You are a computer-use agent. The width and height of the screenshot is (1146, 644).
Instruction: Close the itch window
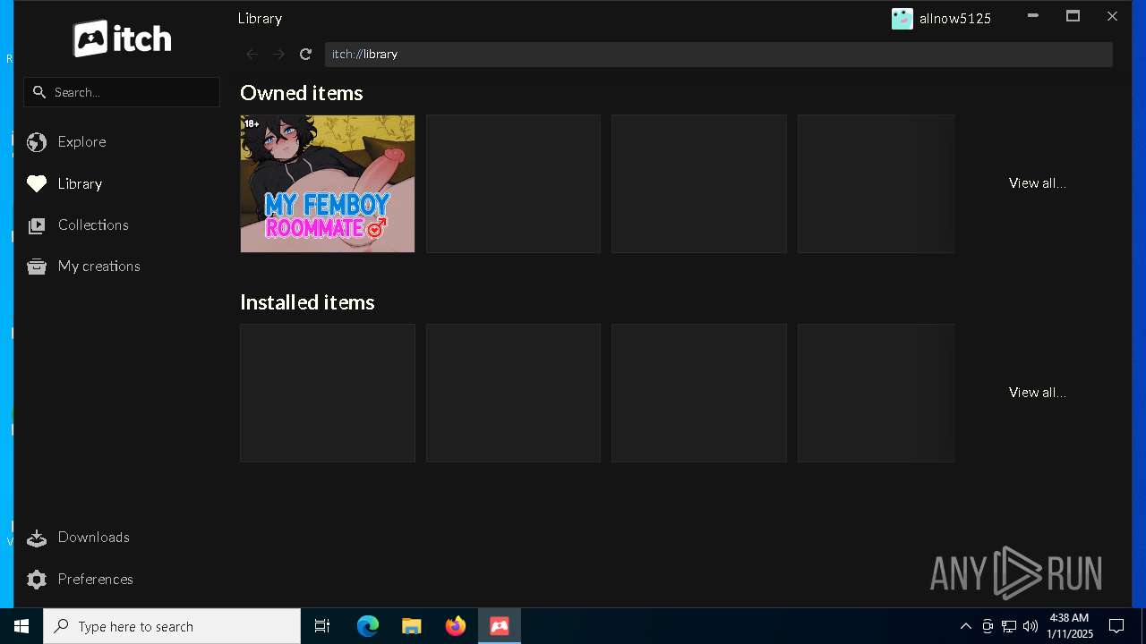click(x=1112, y=16)
